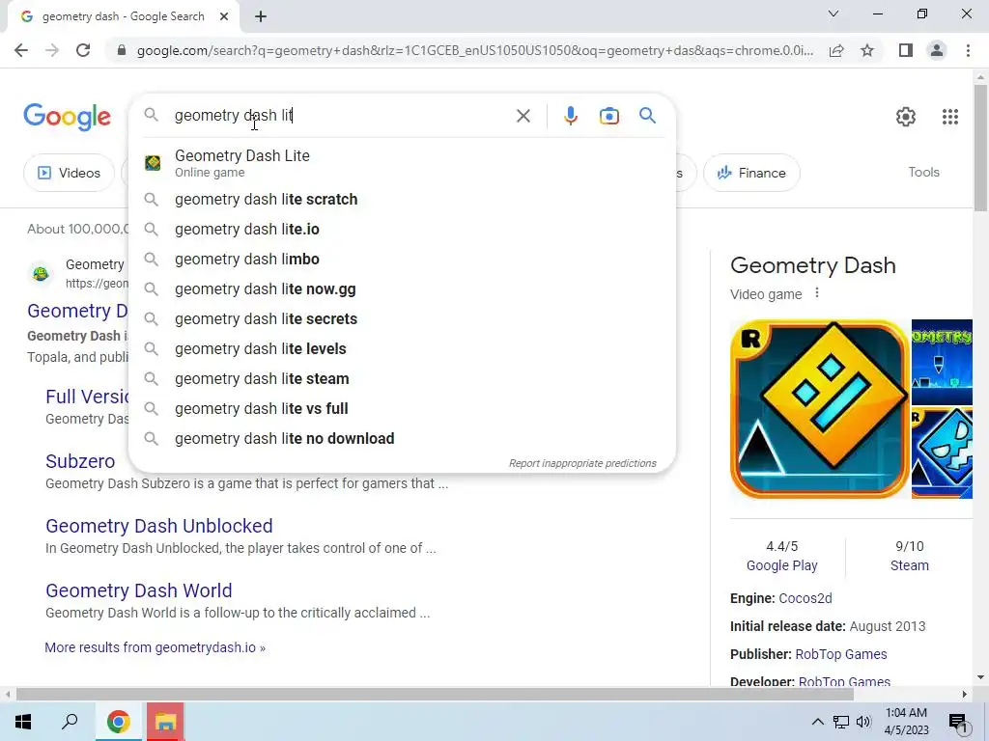Open network status tray icon
The image size is (989, 741).
tap(841, 722)
